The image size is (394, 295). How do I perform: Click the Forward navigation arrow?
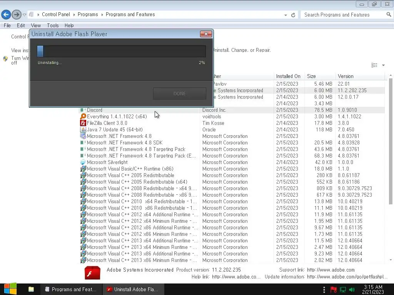17,15
